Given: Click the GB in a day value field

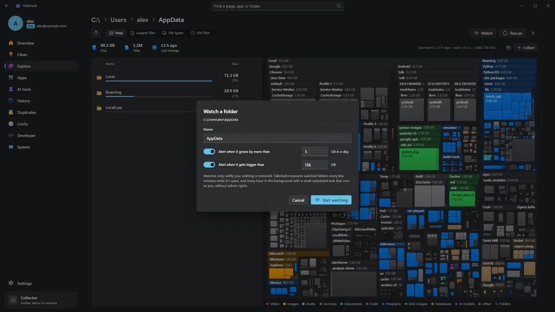Looking at the screenshot, I should click(315, 152).
